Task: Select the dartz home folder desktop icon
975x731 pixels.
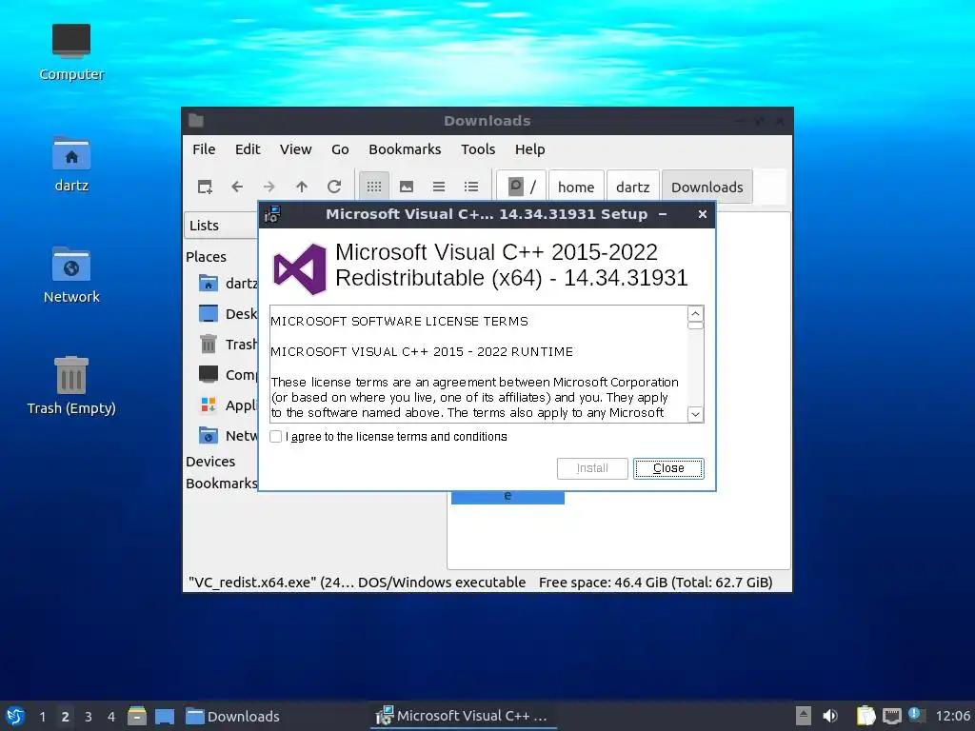Action: pos(71,164)
